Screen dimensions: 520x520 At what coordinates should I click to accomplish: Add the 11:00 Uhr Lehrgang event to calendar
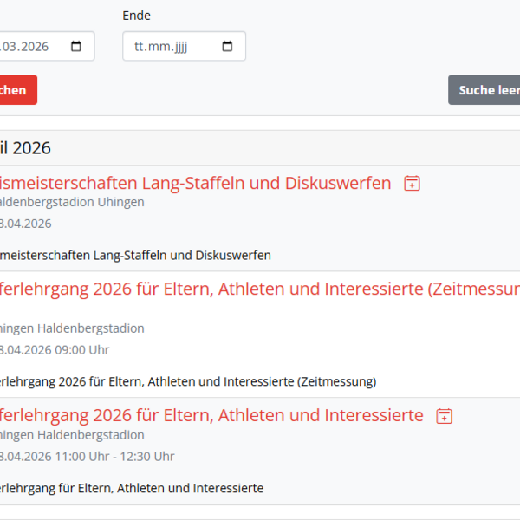pyautogui.click(x=444, y=416)
